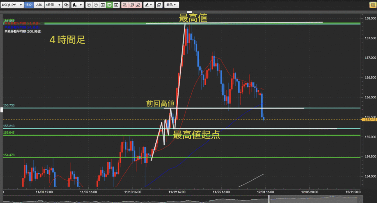
Task: Click the bottom chart navigator scroll handle
Action: point(269,199)
